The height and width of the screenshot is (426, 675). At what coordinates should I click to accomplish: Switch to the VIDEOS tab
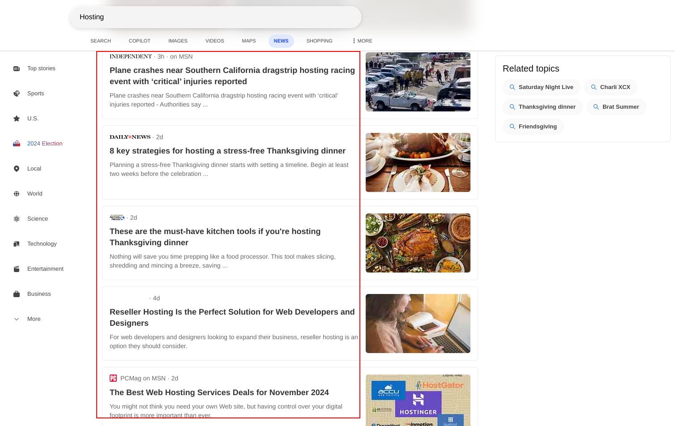coord(214,41)
